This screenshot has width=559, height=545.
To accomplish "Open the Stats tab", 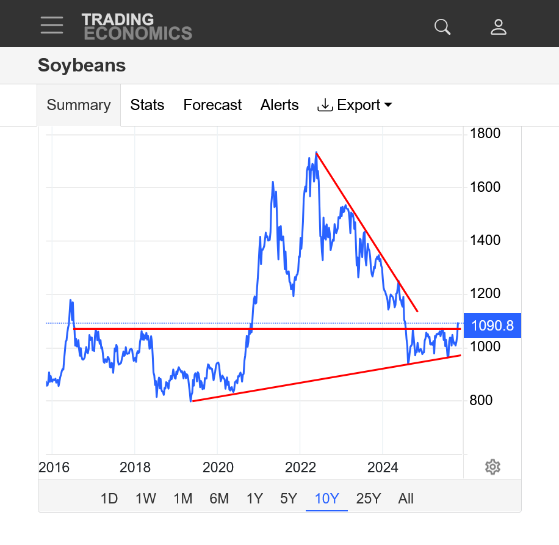I will tap(147, 105).
